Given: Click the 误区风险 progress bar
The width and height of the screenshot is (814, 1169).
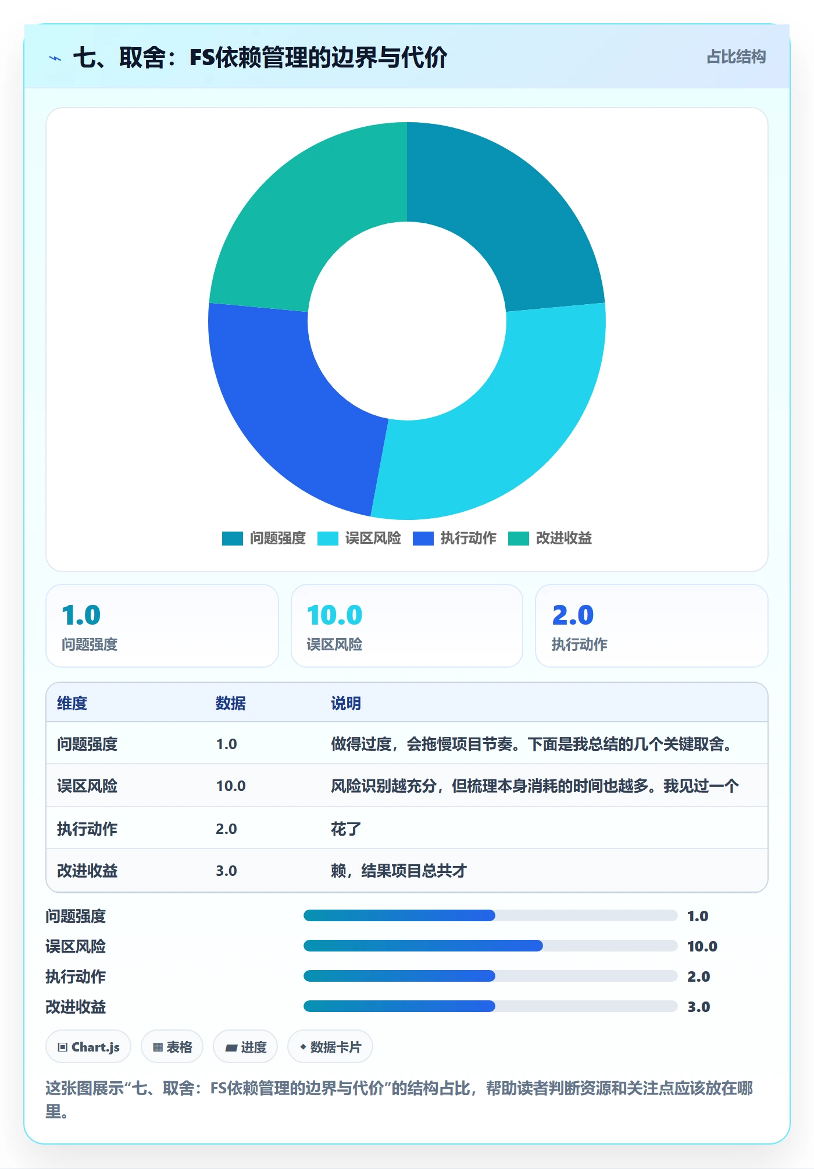Looking at the screenshot, I should pos(490,946).
